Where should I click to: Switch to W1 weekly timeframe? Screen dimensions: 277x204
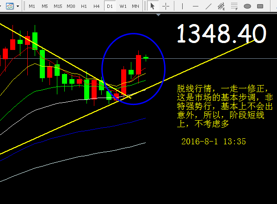123,6
